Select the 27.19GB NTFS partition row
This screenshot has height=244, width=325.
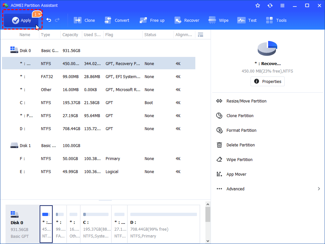pos(99,115)
